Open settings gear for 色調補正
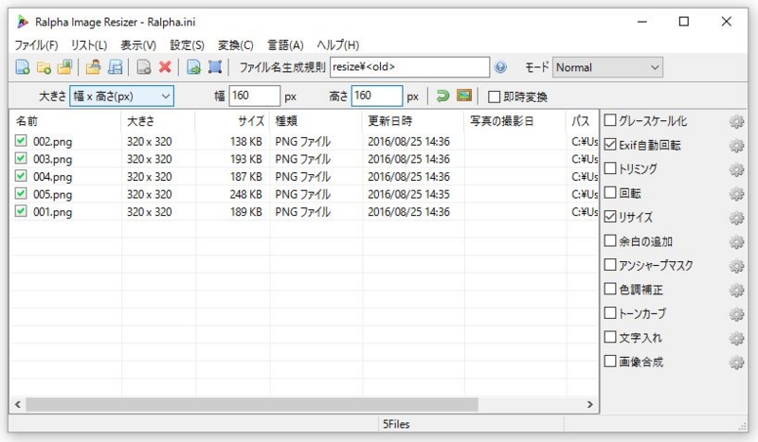758x442 pixels. pos(737,291)
